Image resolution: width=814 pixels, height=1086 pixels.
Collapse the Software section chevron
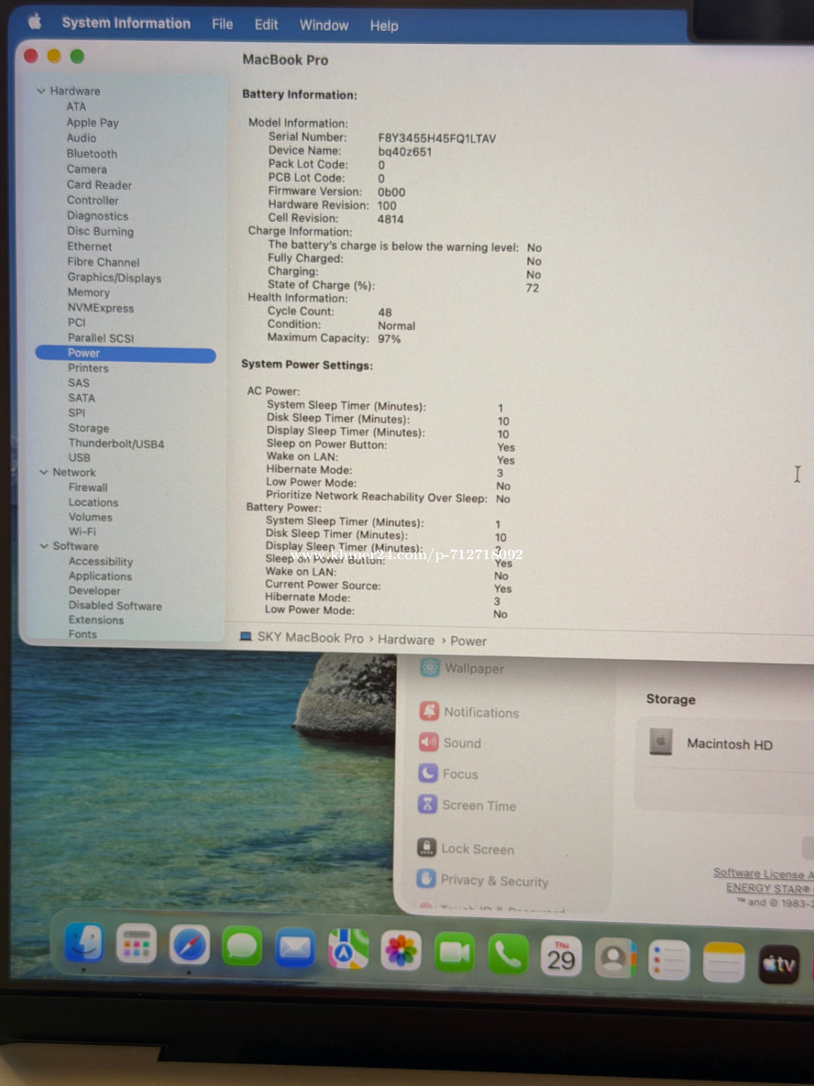tap(44, 546)
